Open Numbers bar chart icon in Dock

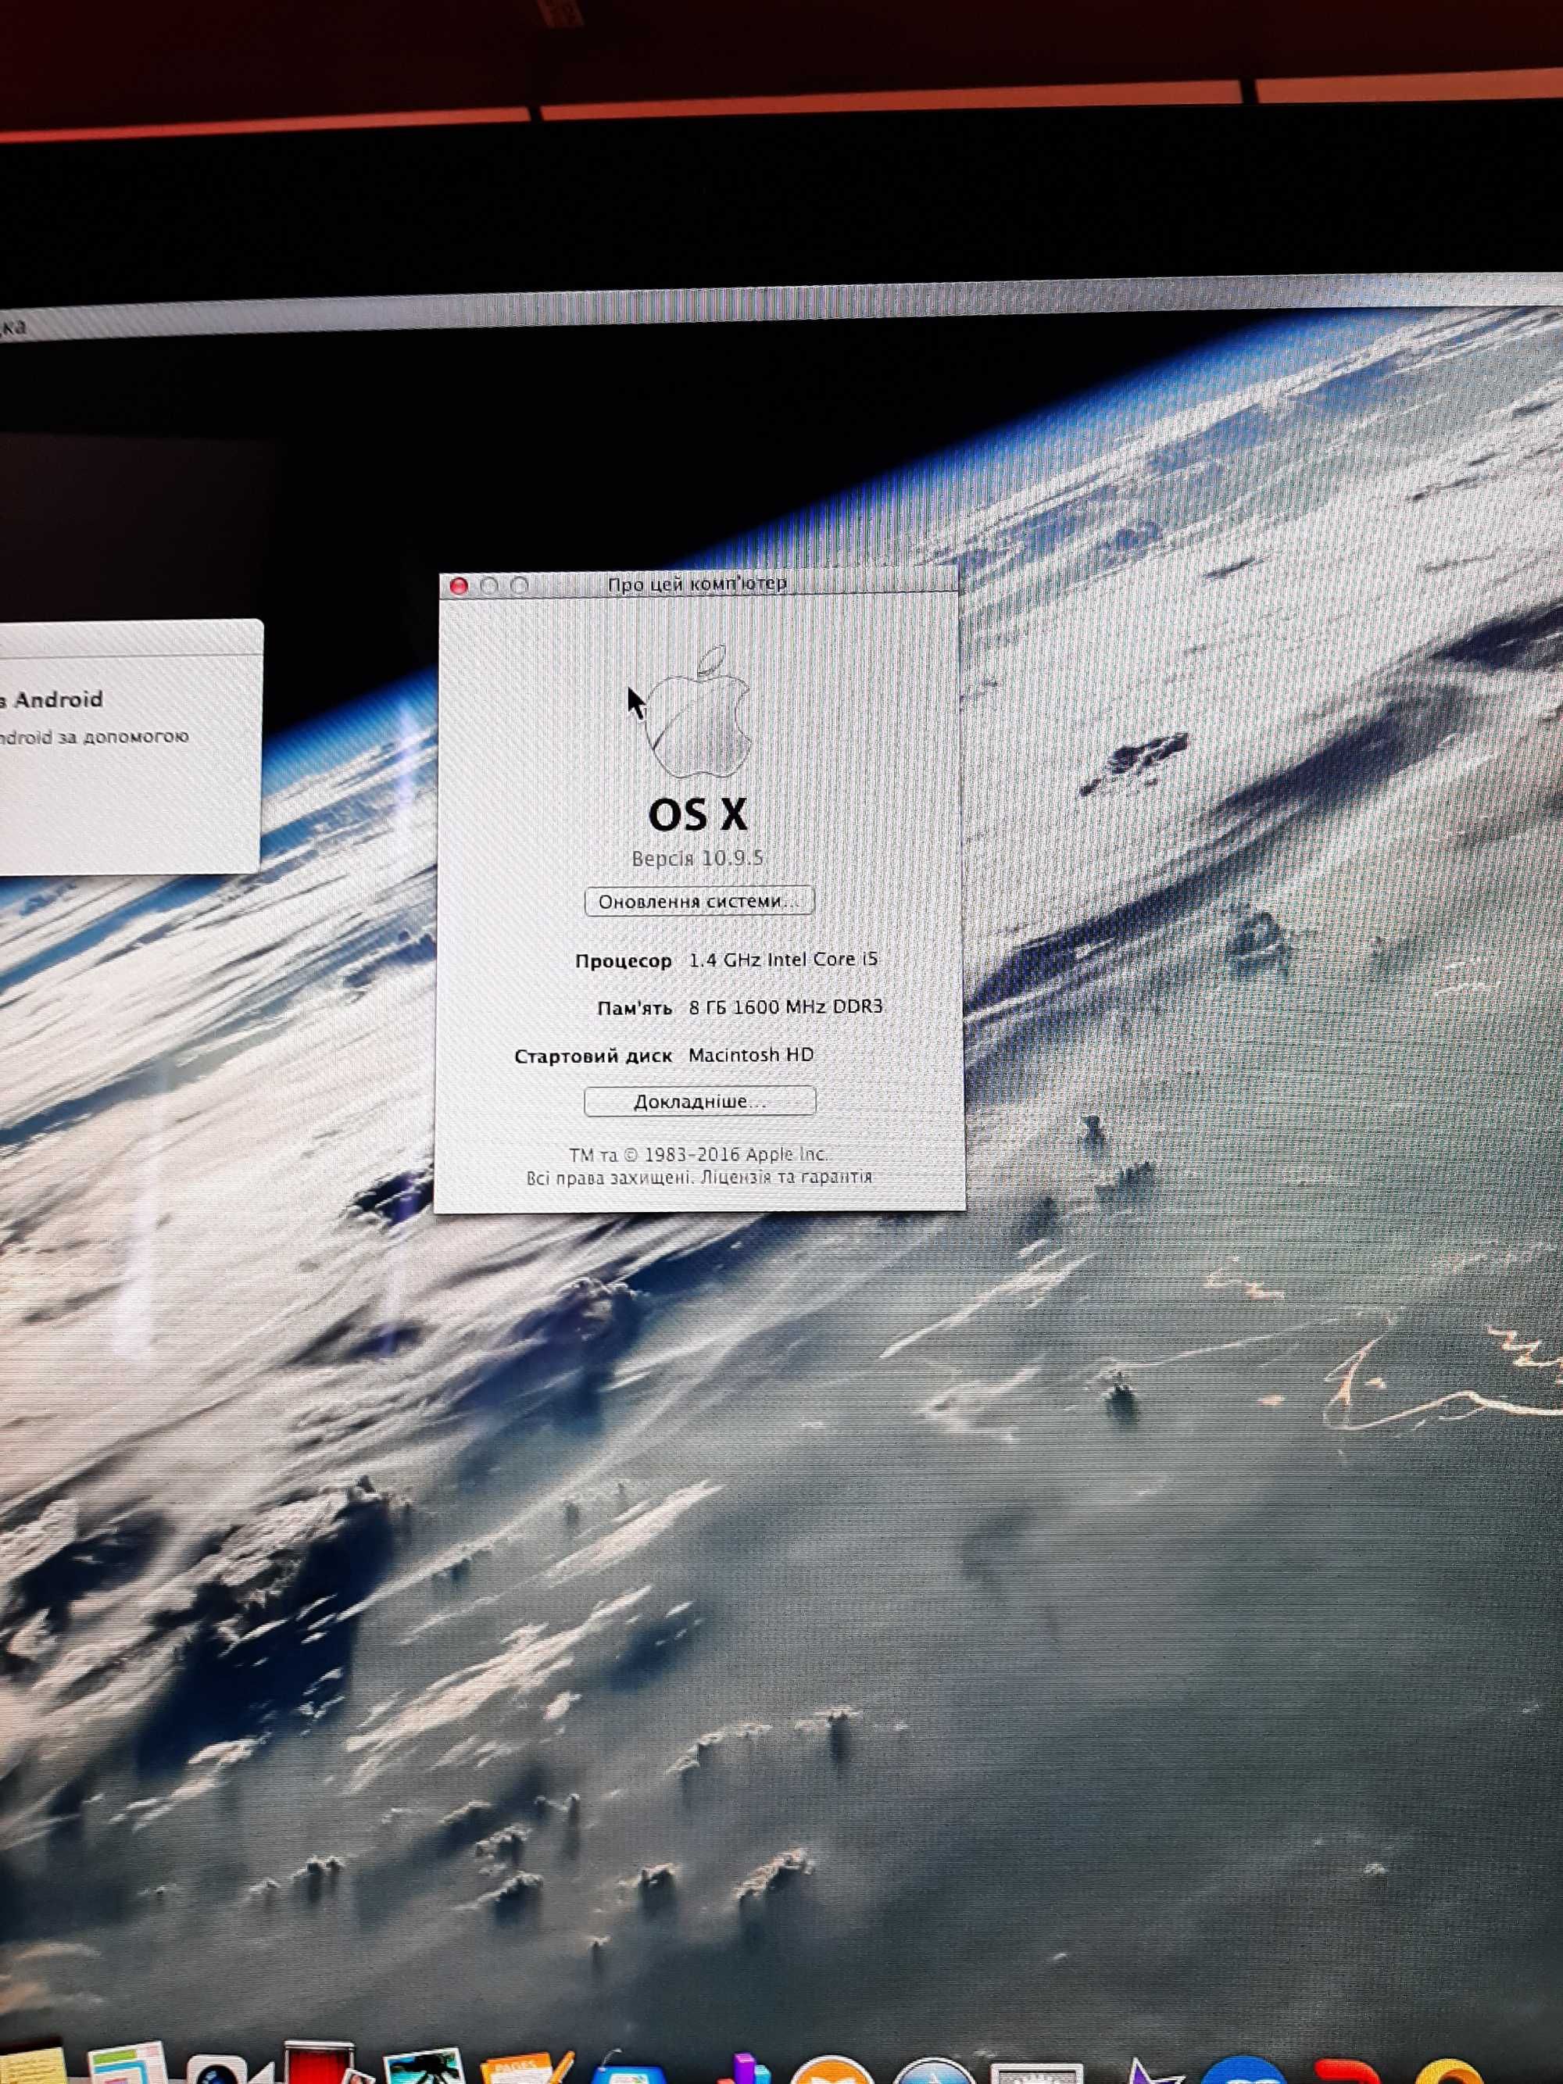(744, 2070)
